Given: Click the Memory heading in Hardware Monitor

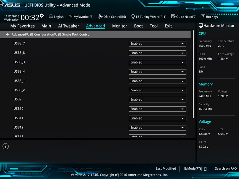Looking at the screenshot, I should point(206,84).
